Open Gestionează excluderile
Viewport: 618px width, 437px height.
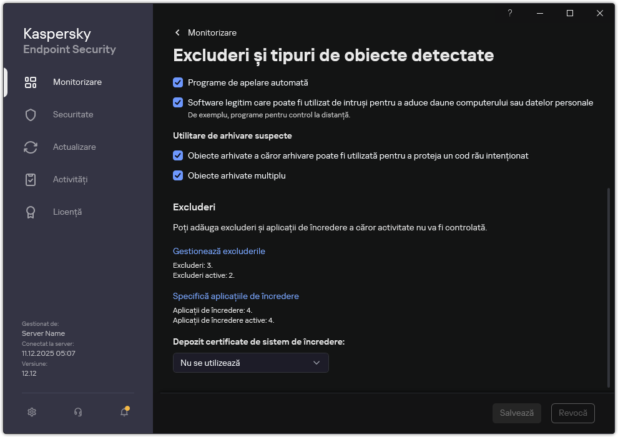click(218, 251)
